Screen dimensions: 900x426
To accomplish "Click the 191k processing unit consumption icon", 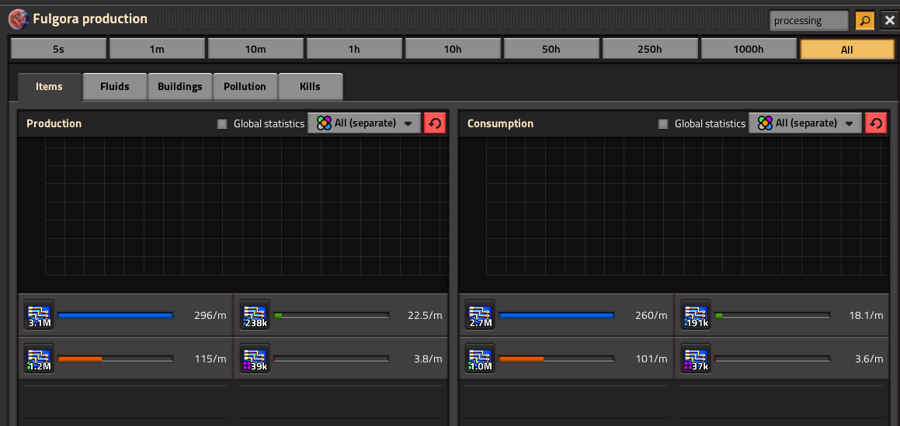I will click(696, 315).
